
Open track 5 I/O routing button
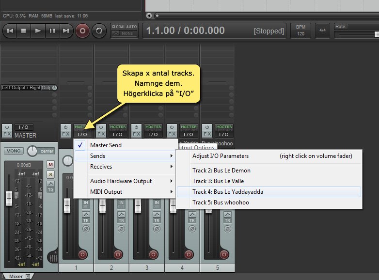(224, 134)
